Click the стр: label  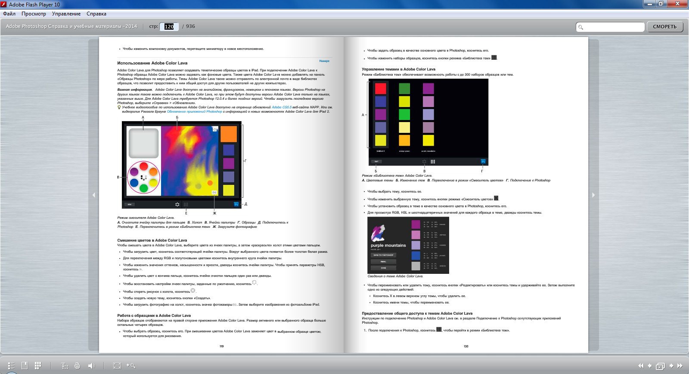pyautogui.click(x=153, y=27)
